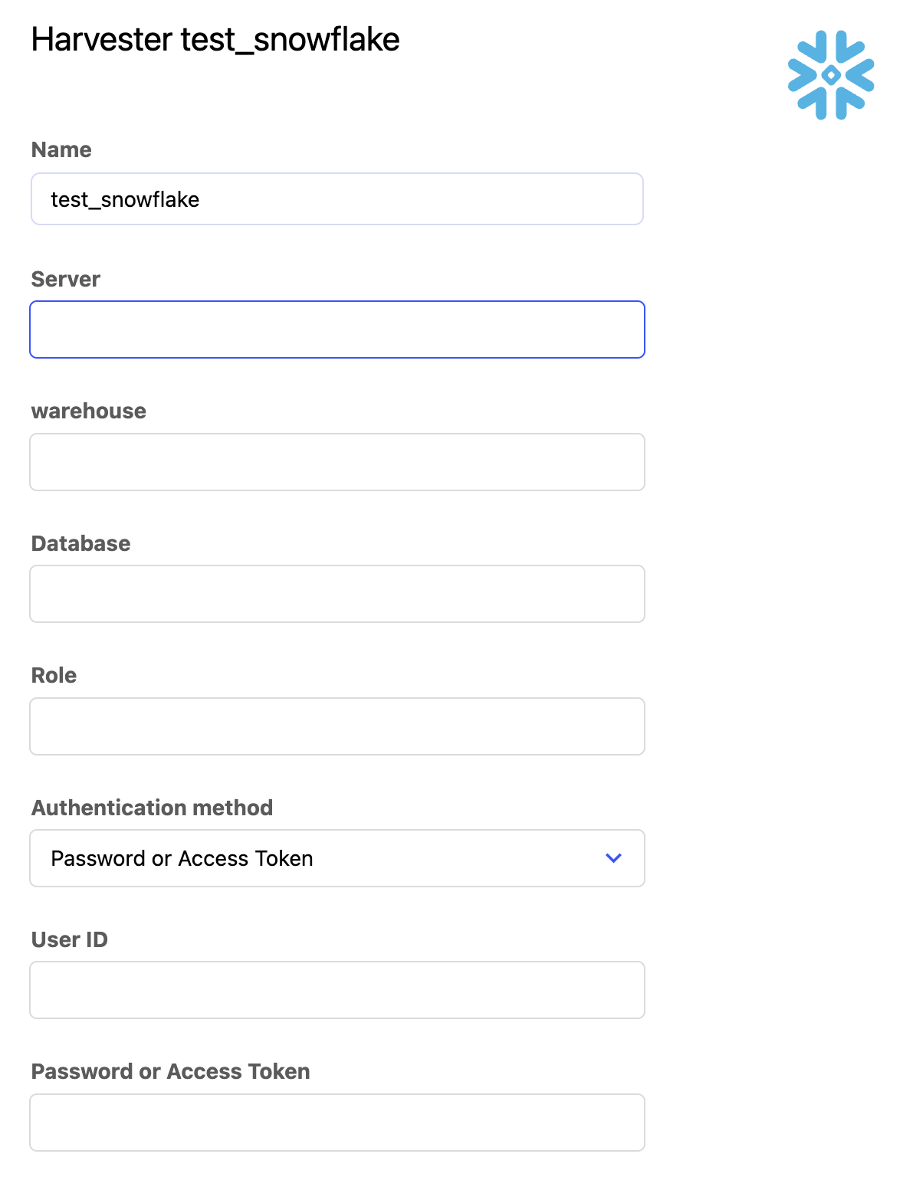This screenshot has width=903, height=1180.
Task: Click into the User ID field
Action: tap(337, 990)
